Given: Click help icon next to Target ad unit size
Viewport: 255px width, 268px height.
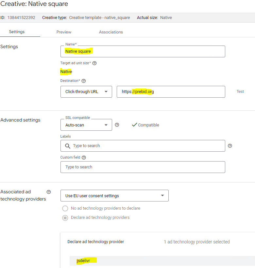Looking at the screenshot, I should pos(94,63).
